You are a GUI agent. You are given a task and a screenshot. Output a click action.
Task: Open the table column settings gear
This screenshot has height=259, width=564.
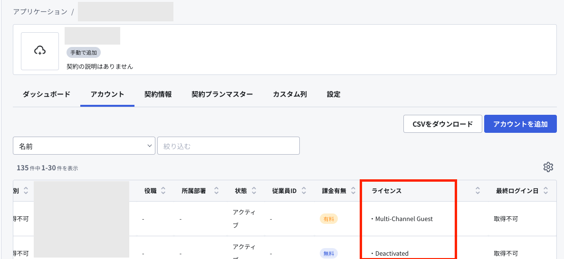(548, 167)
